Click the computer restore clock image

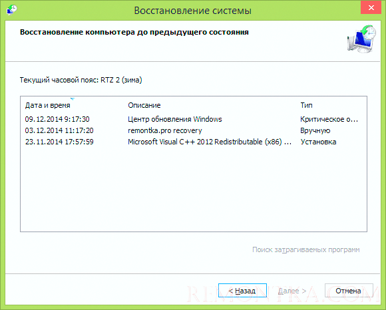point(361,39)
